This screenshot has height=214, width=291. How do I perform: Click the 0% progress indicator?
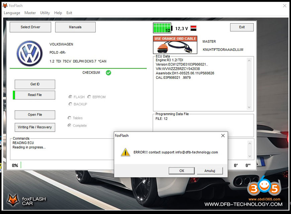[x=15, y=165]
